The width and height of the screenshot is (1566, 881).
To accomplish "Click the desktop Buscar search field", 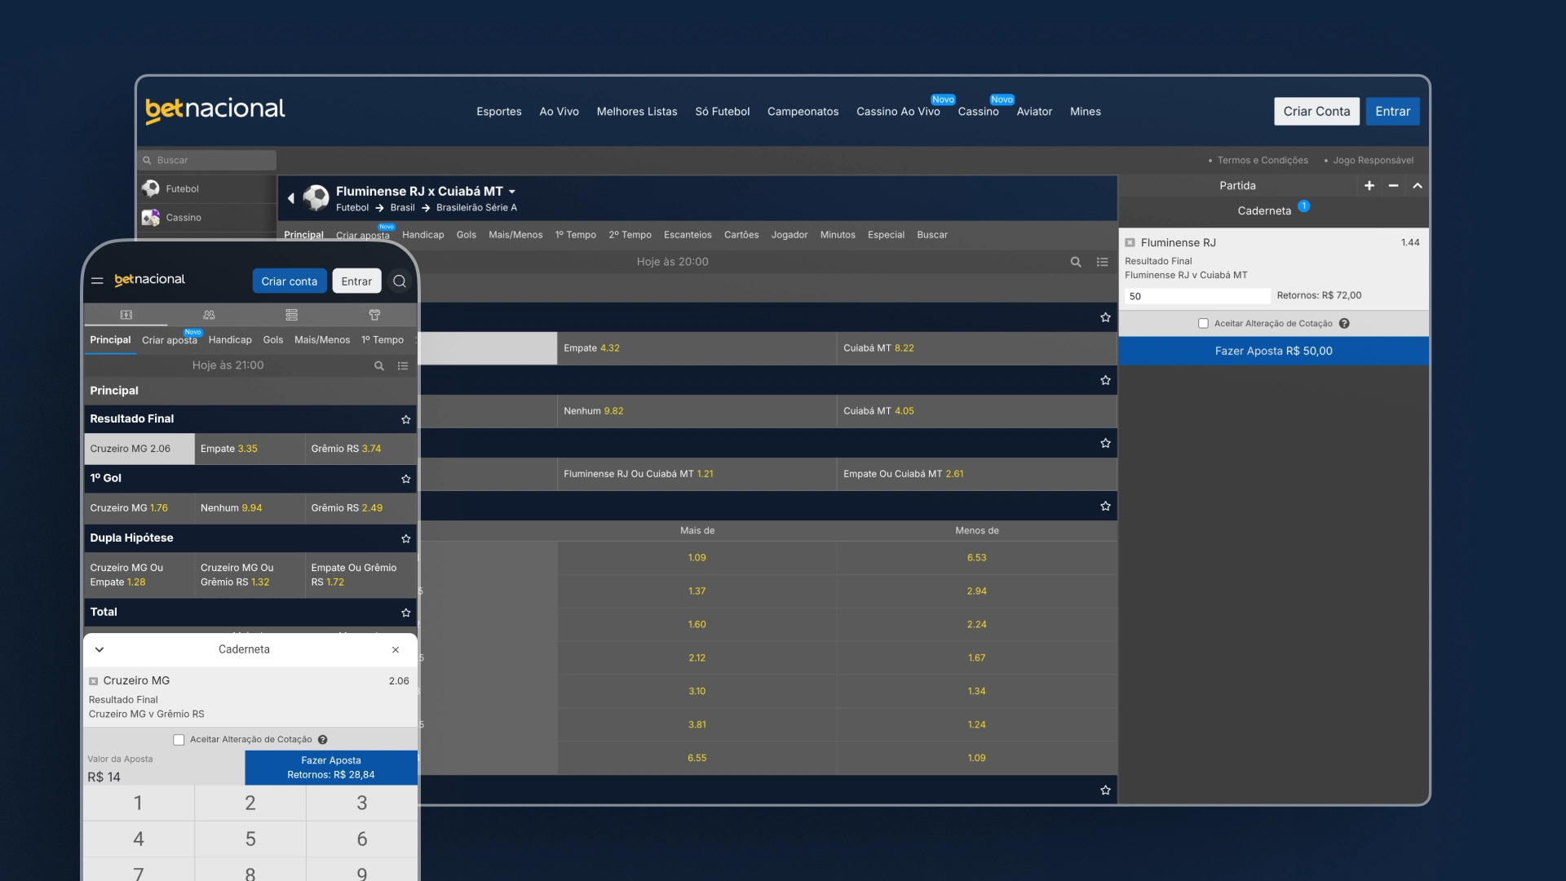I will [209, 161].
